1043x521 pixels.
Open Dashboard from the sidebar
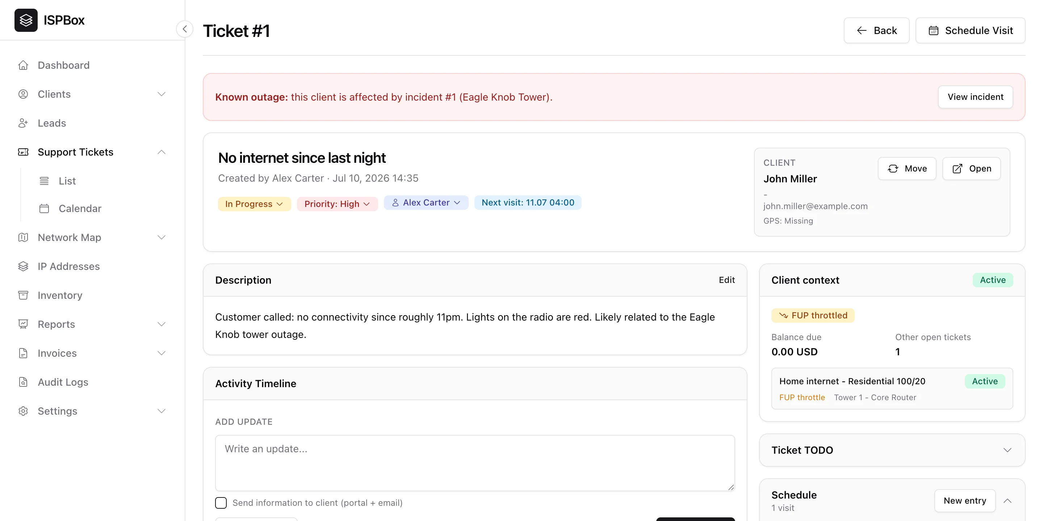(64, 65)
